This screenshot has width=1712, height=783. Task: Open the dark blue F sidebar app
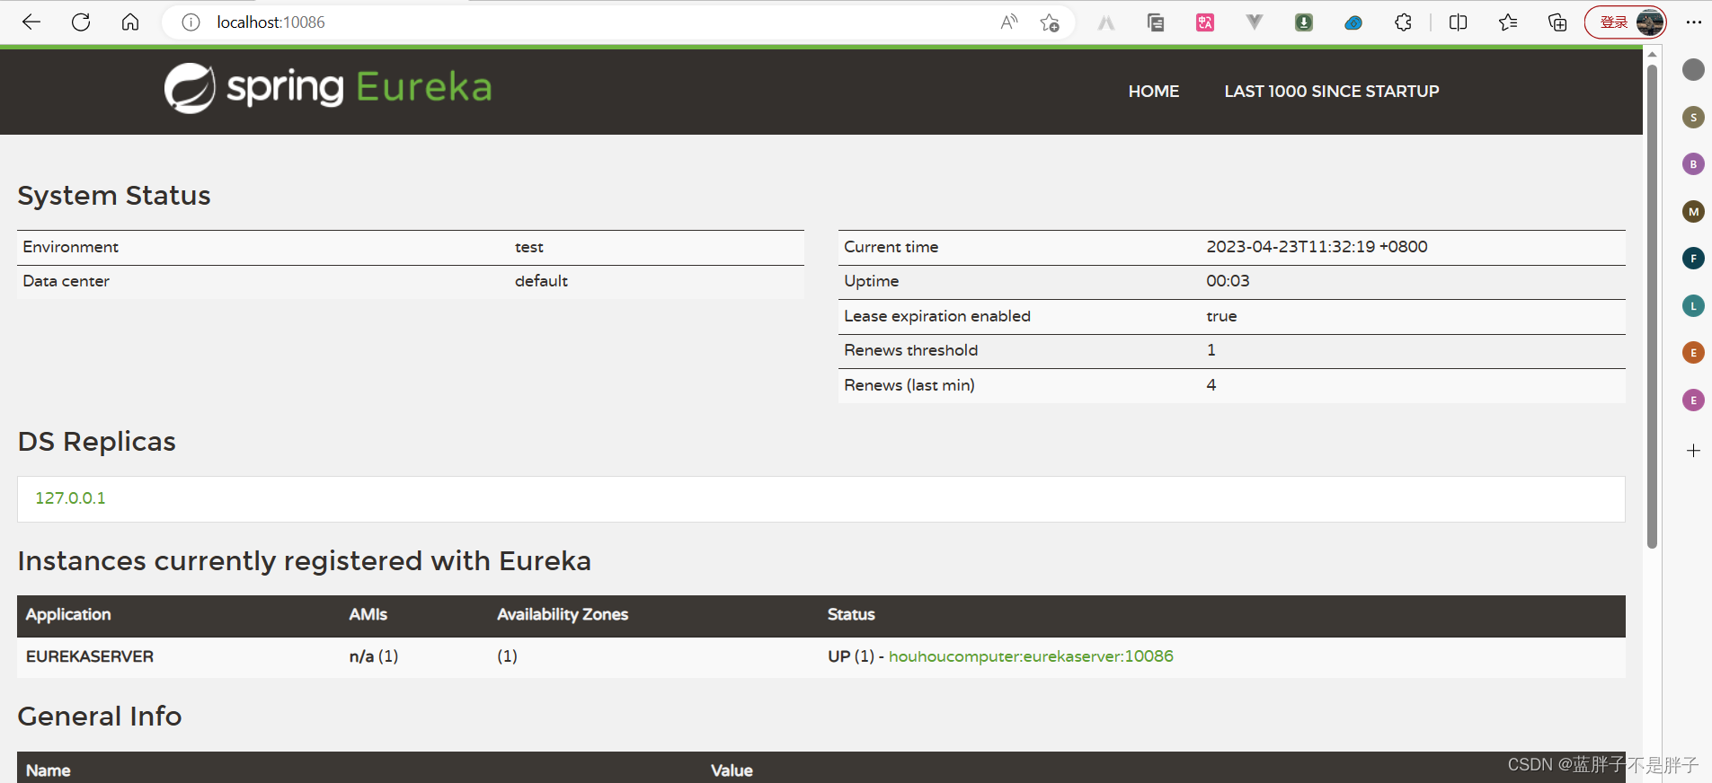[1693, 259]
